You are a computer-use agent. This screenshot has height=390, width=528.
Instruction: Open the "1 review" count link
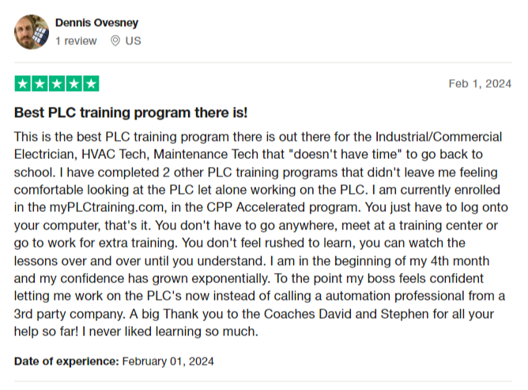point(76,41)
